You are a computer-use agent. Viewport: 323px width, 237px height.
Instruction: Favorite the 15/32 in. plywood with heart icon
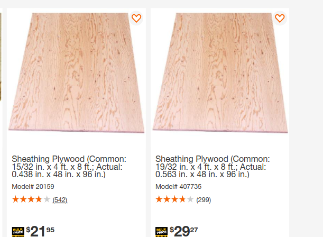pos(136,19)
